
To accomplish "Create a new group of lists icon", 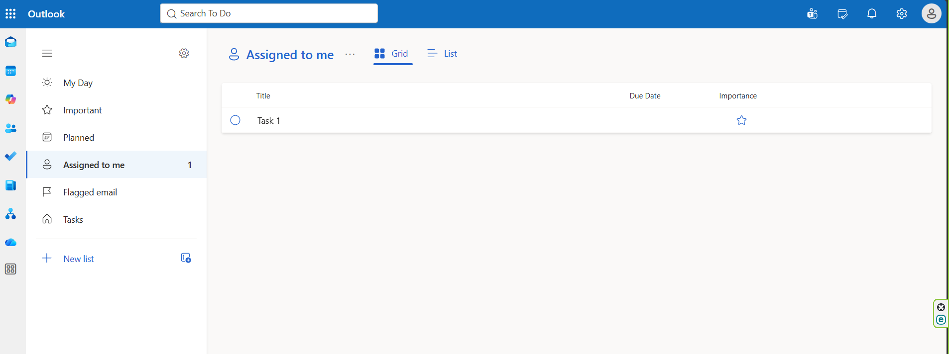I will tap(186, 258).
